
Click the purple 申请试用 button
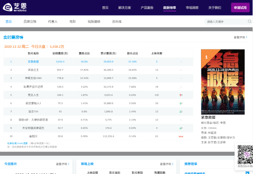pos(240,7)
